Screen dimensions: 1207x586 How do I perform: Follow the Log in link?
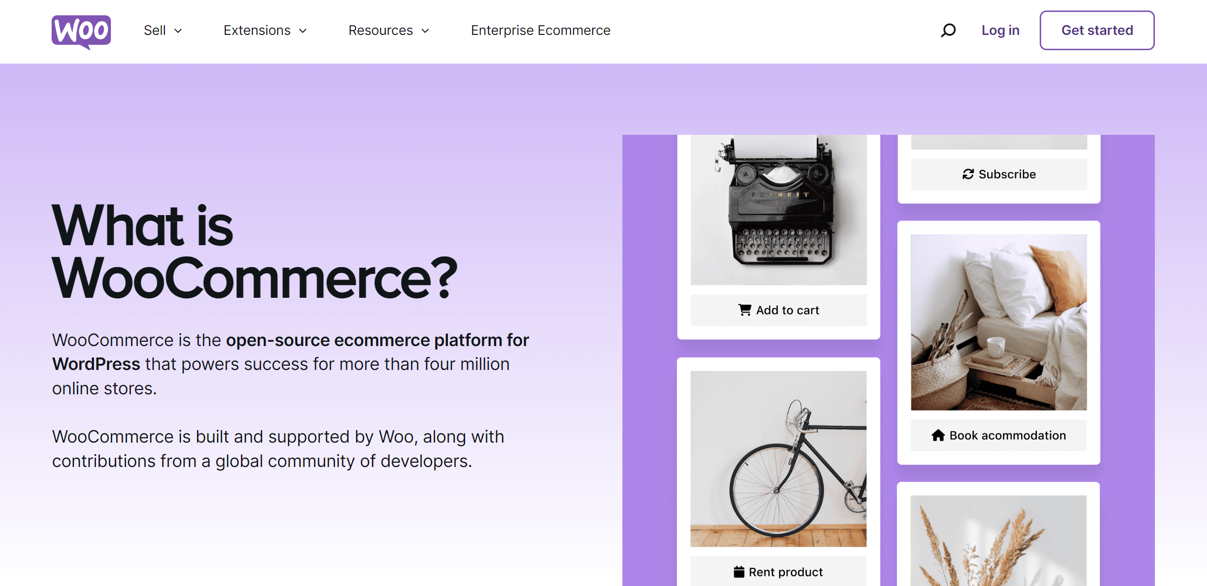(x=1000, y=31)
